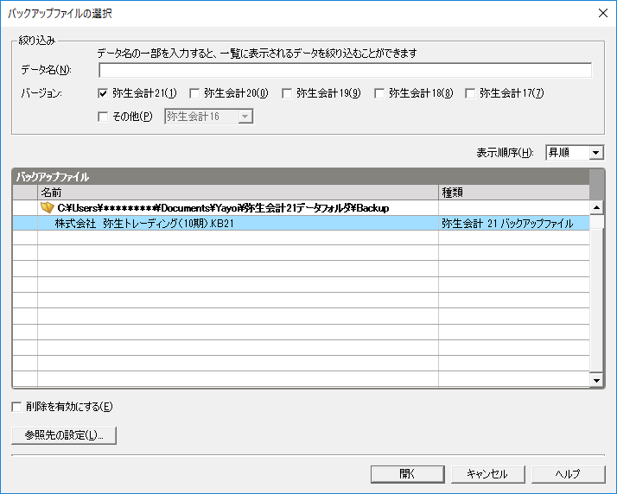Click the list scrollbar down arrow
This screenshot has height=494, width=617.
[596, 380]
